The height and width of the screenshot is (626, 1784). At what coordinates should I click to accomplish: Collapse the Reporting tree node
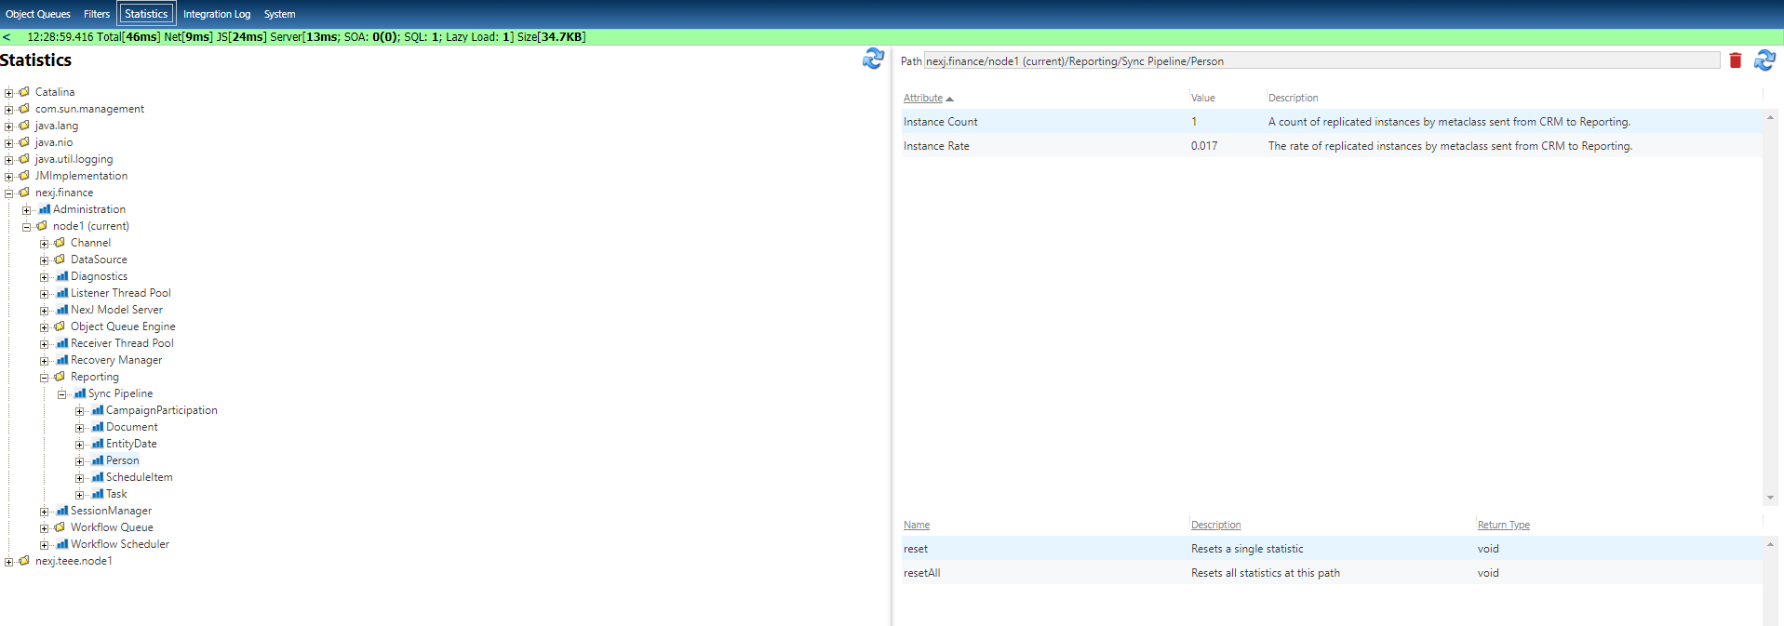(44, 378)
